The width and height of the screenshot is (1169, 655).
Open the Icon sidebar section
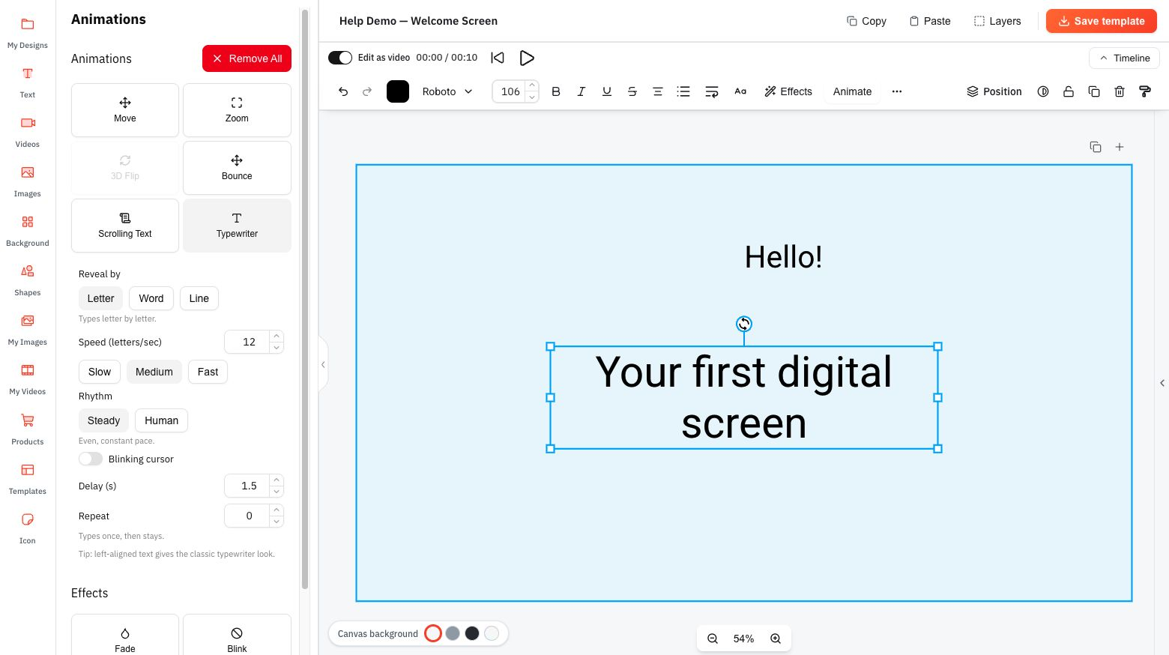coord(28,529)
